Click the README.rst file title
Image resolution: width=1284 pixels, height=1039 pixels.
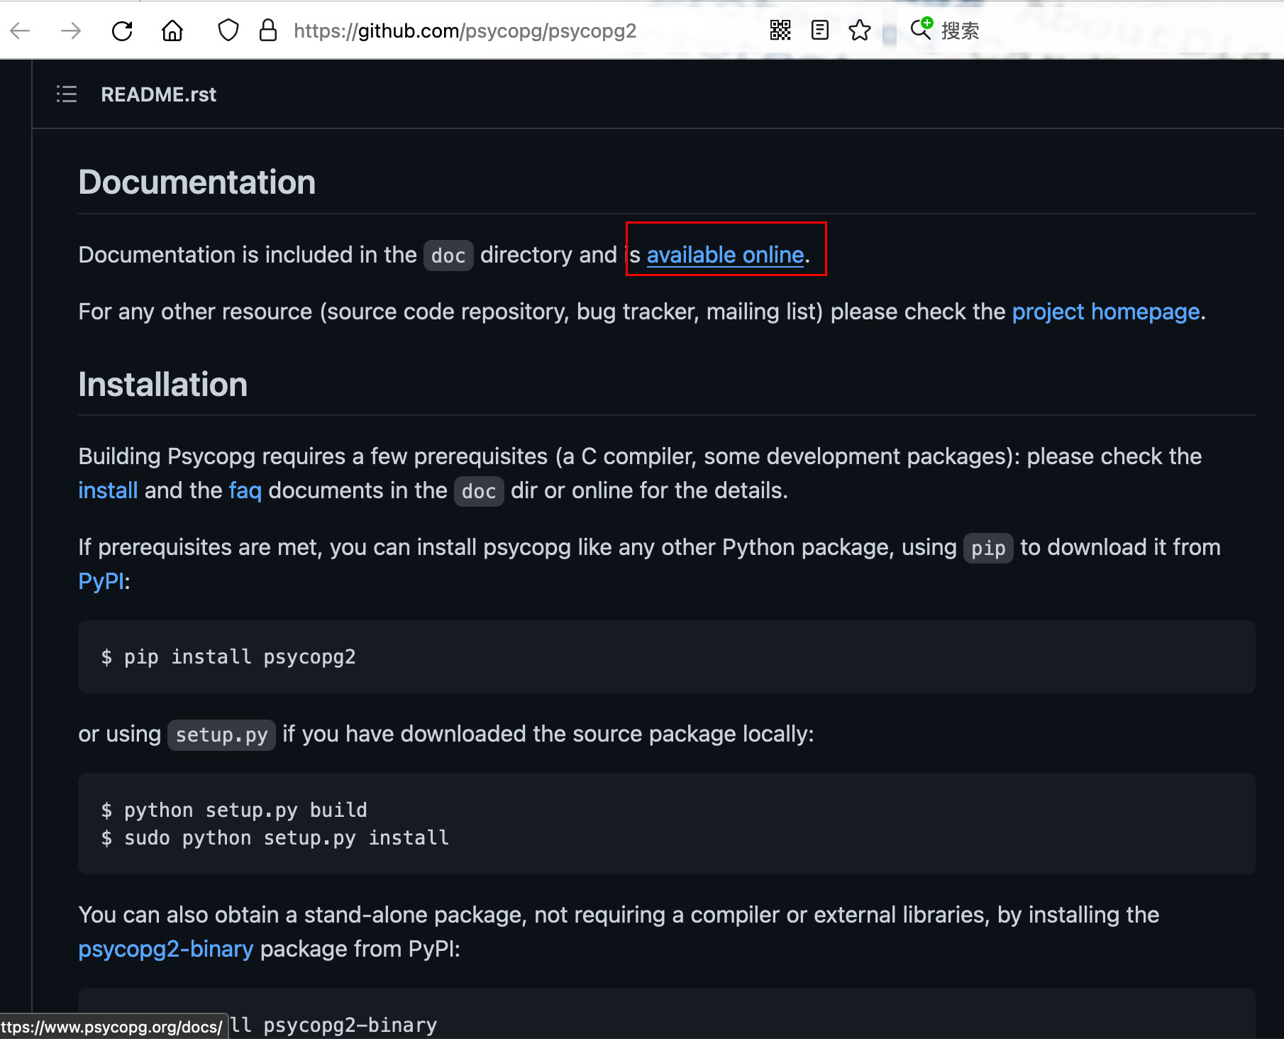[x=158, y=94]
